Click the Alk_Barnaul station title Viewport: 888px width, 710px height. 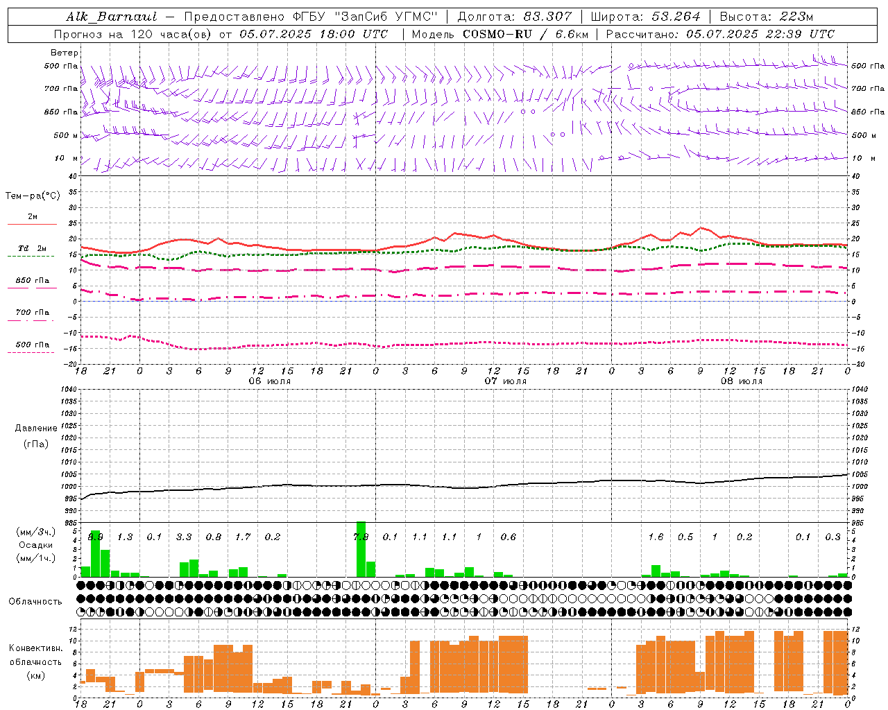(112, 17)
